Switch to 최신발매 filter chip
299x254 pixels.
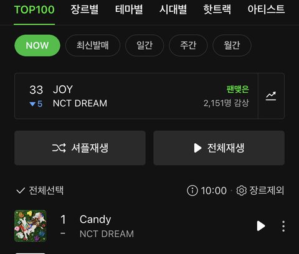coord(93,45)
